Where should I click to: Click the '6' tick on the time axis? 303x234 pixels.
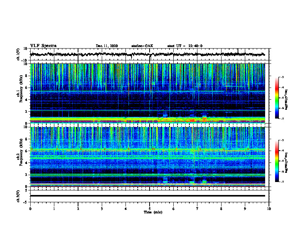[x=174, y=209]
